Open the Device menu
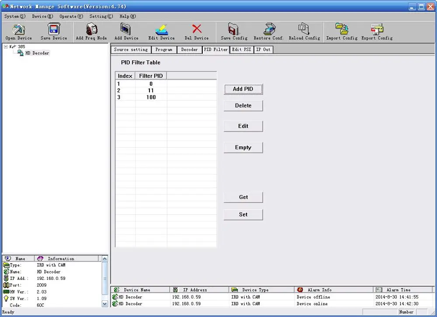Image resolution: width=437 pixels, height=317 pixels. 42,16
